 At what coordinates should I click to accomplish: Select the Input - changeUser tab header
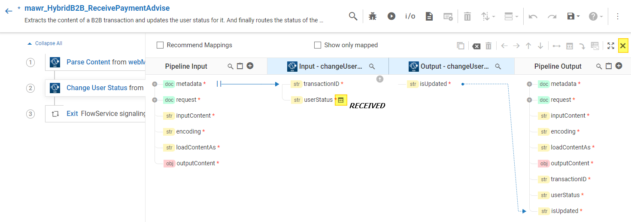[x=328, y=66]
